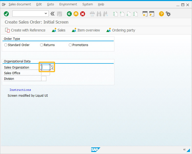192x154 pixels.
Task: Open the command field dropdown arrow
Action: point(46,14)
